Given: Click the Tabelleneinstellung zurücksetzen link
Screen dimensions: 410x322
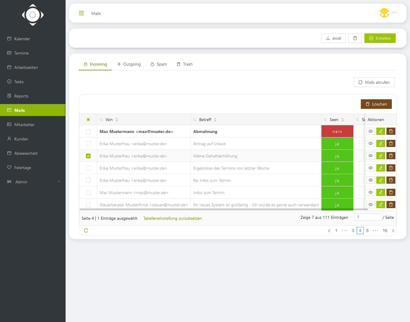Looking at the screenshot, I should 173,219.
